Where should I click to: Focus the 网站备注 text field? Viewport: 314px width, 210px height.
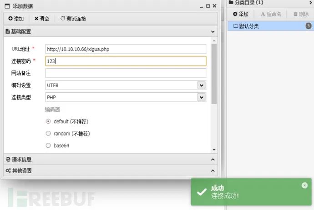click(126, 73)
